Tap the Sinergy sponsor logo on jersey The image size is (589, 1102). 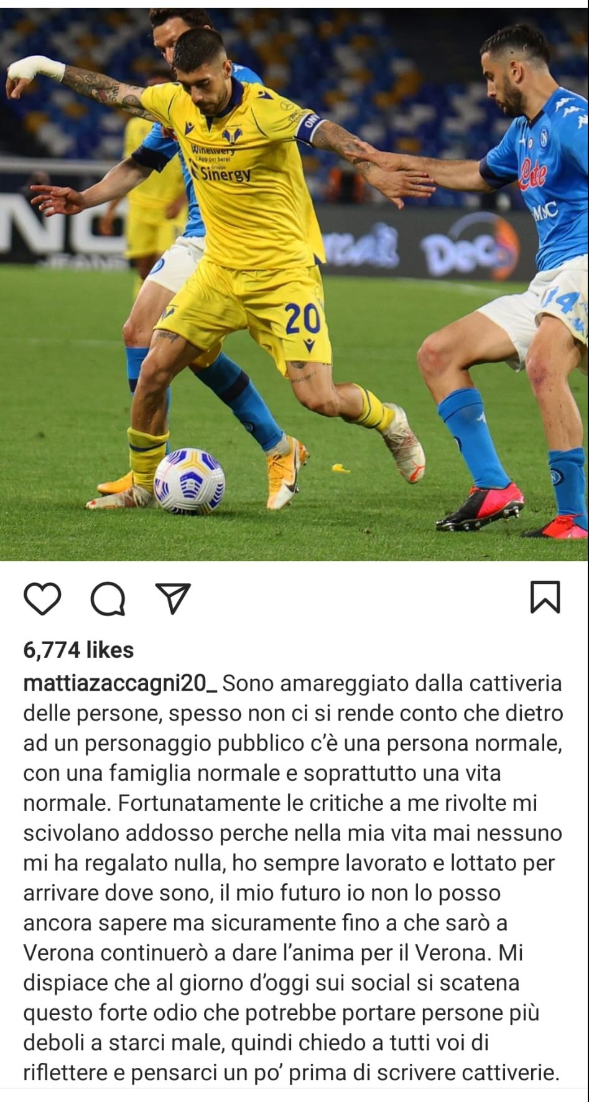[224, 174]
